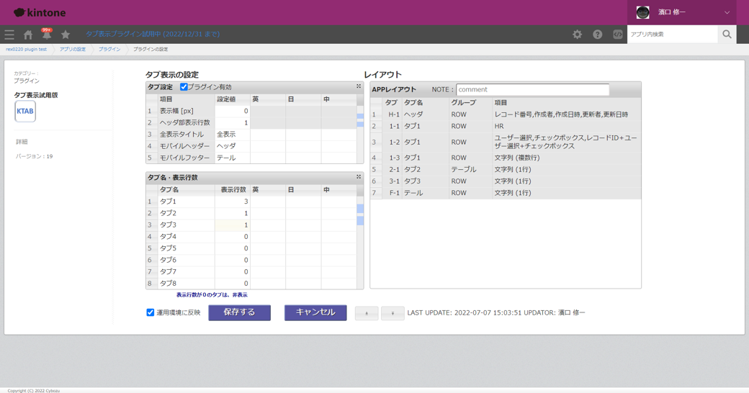Click the 保存する button
The height and width of the screenshot is (393, 749).
click(239, 312)
